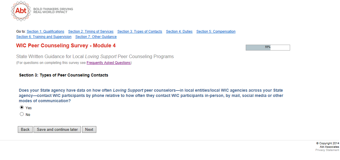Select the Yes radio button
The height and width of the screenshot is (160, 340).
pyautogui.click(x=22, y=107)
